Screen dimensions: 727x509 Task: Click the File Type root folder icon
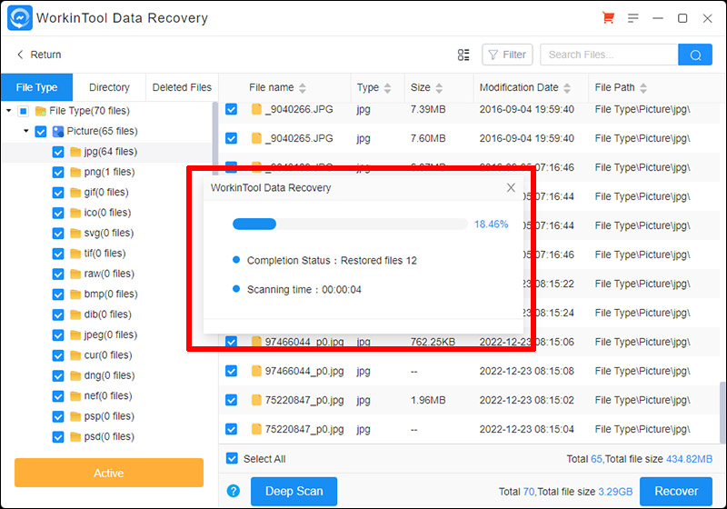[41, 111]
